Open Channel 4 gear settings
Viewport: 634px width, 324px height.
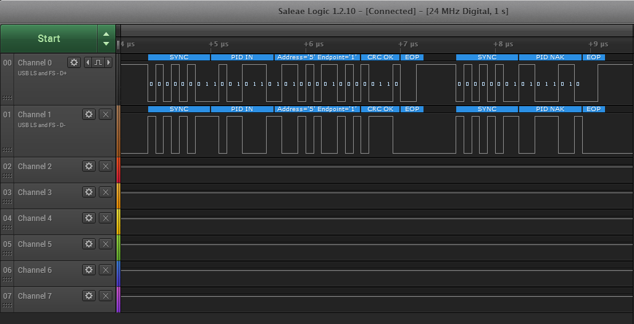89,218
